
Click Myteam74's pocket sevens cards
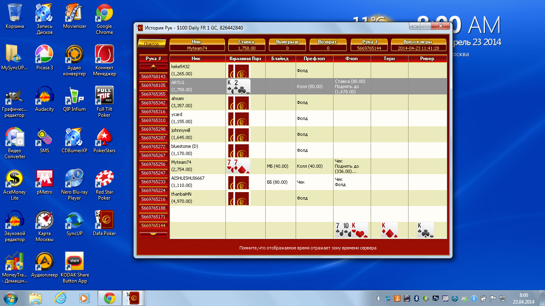tap(238, 166)
